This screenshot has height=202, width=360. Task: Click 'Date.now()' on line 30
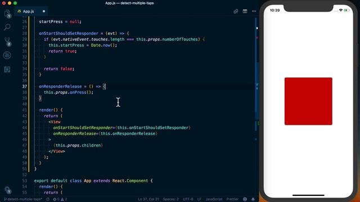(x=103, y=45)
